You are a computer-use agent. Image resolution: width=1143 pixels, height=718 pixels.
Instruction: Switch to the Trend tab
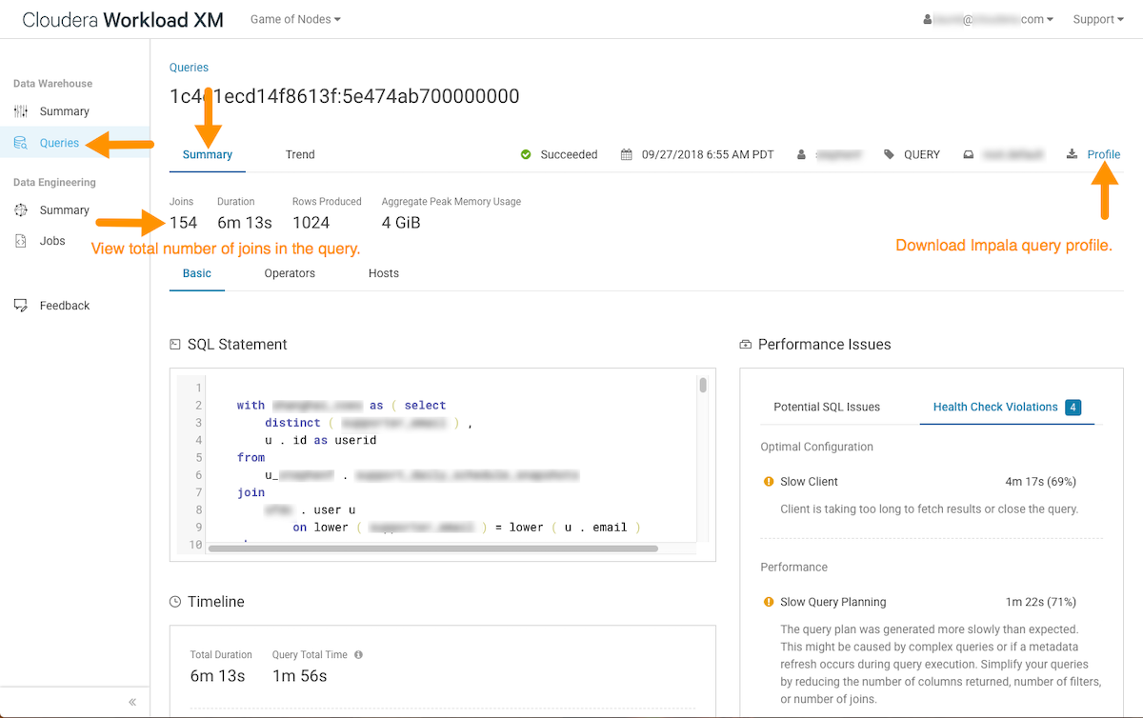(x=300, y=154)
